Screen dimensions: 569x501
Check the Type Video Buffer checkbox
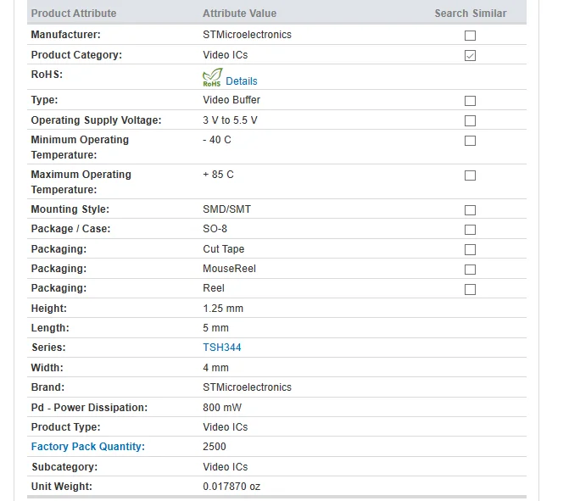coord(470,101)
